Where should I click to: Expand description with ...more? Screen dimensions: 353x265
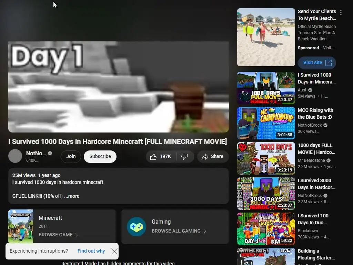[x=72, y=196]
